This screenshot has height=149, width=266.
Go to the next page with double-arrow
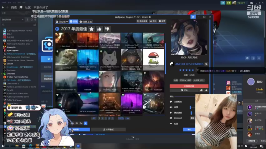click(x=128, y=119)
